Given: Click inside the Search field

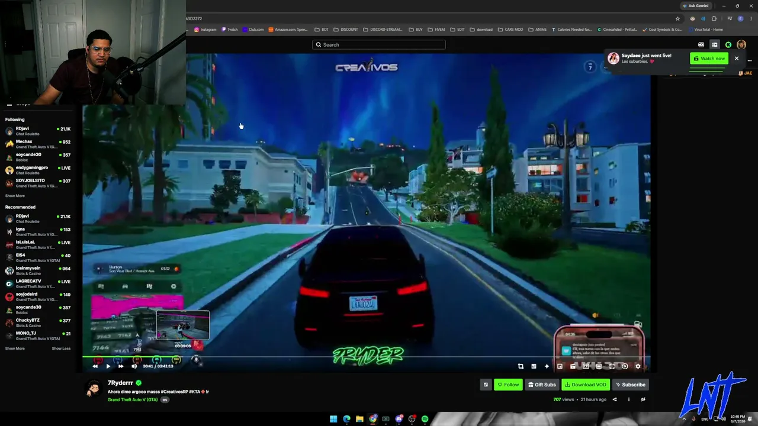Looking at the screenshot, I should [379, 44].
